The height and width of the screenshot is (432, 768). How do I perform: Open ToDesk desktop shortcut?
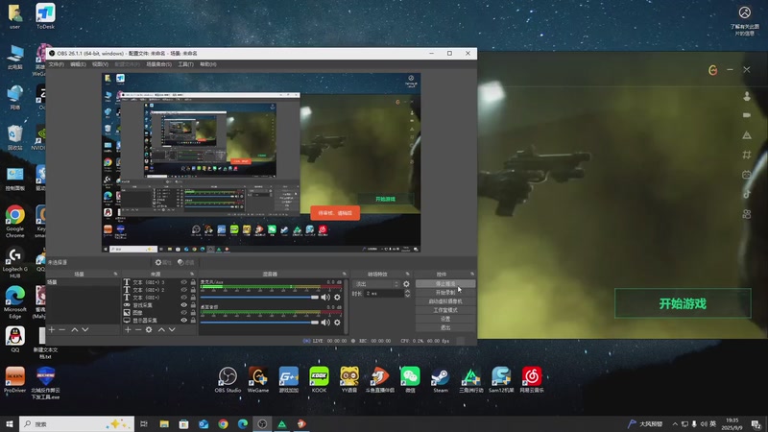(45, 16)
